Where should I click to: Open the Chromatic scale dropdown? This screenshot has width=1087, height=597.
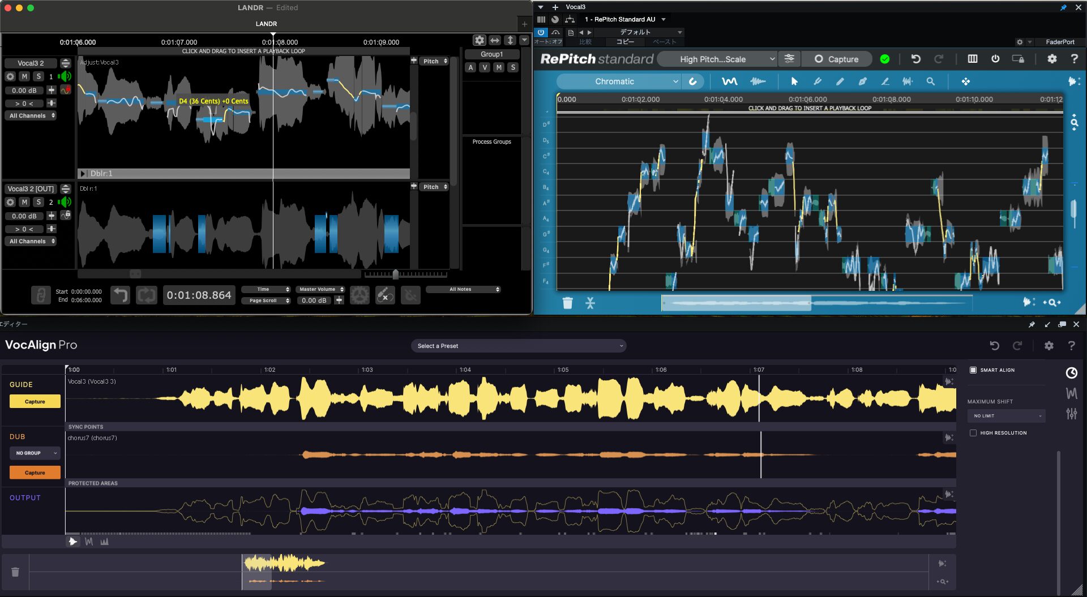pyautogui.click(x=619, y=81)
